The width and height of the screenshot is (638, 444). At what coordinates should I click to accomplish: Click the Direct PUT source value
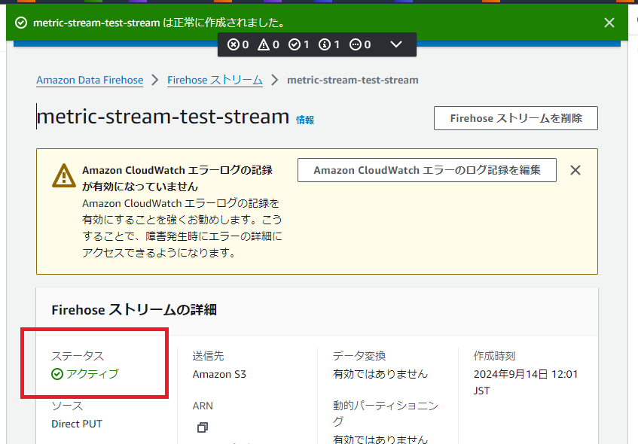coord(77,424)
